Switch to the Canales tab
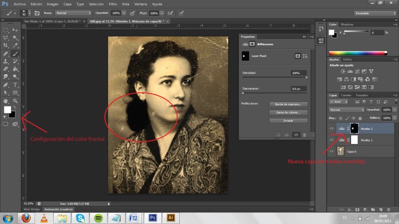The height and width of the screenshot is (224, 399). coord(345,95)
